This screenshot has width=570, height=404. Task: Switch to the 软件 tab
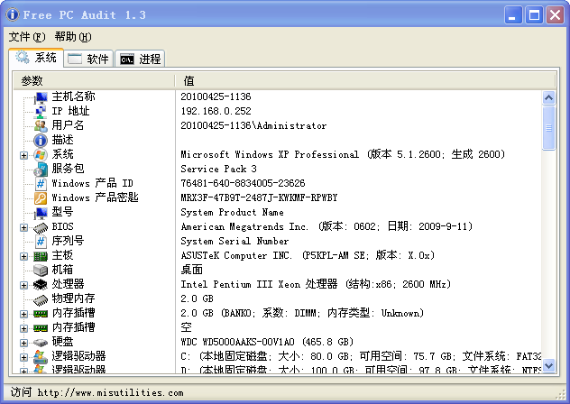coord(88,59)
